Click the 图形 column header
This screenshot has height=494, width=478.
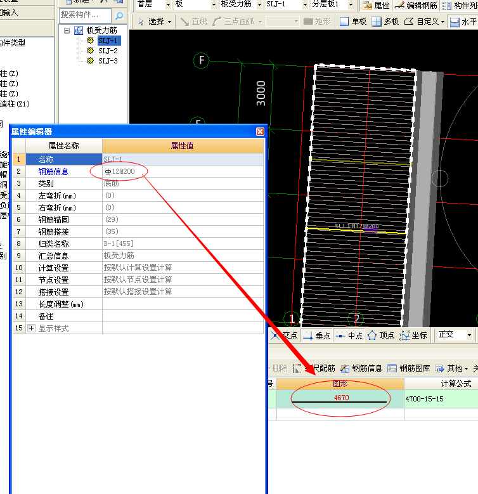[x=340, y=384]
